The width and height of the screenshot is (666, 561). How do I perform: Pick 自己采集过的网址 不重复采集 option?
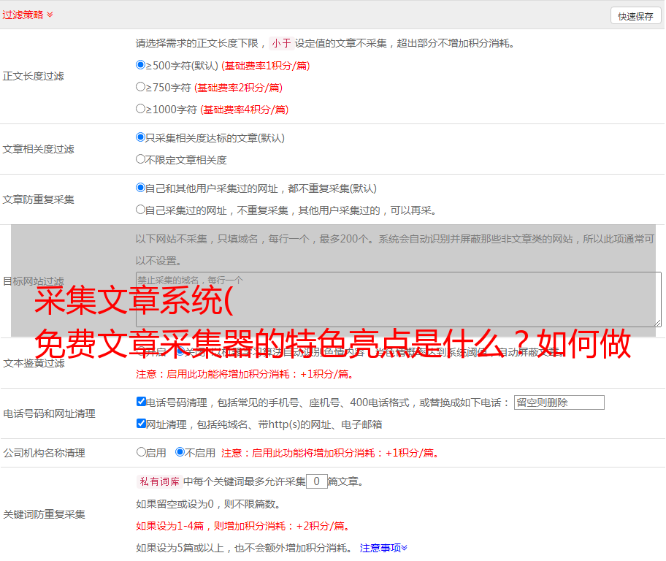[141, 210]
